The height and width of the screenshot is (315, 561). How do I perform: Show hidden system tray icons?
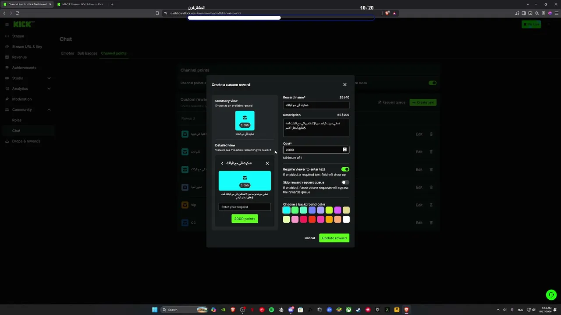498,310
